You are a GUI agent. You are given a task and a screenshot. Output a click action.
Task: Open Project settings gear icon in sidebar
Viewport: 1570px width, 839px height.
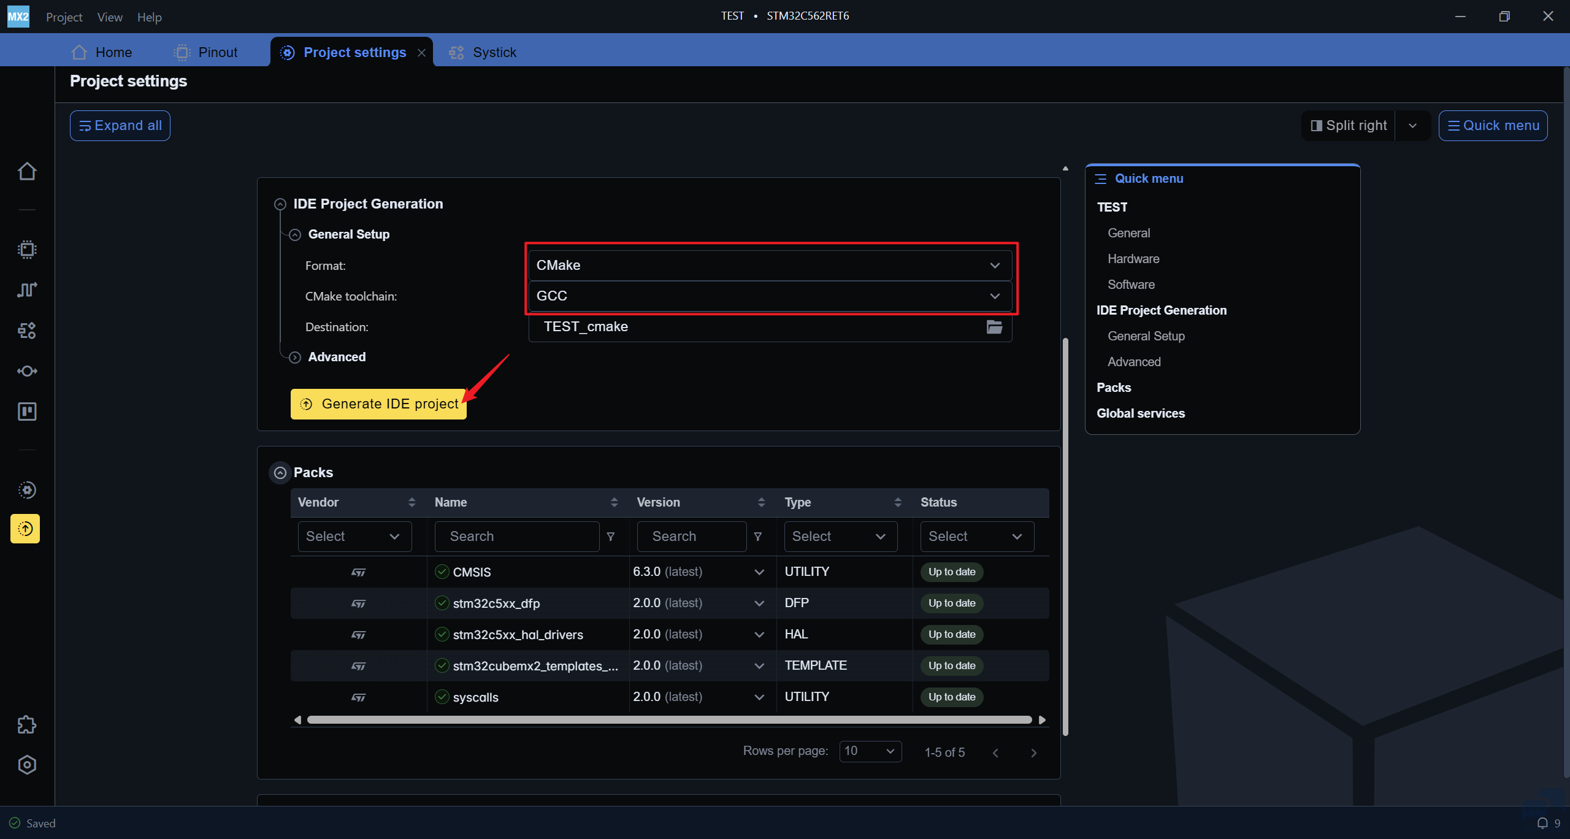[27, 490]
